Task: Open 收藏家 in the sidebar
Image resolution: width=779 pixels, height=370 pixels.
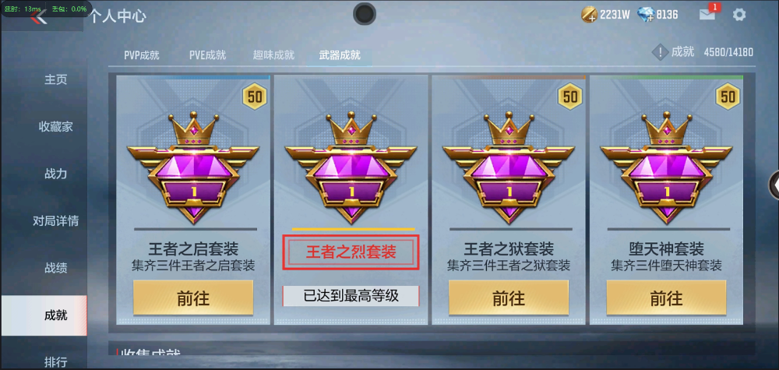Action: (55, 127)
